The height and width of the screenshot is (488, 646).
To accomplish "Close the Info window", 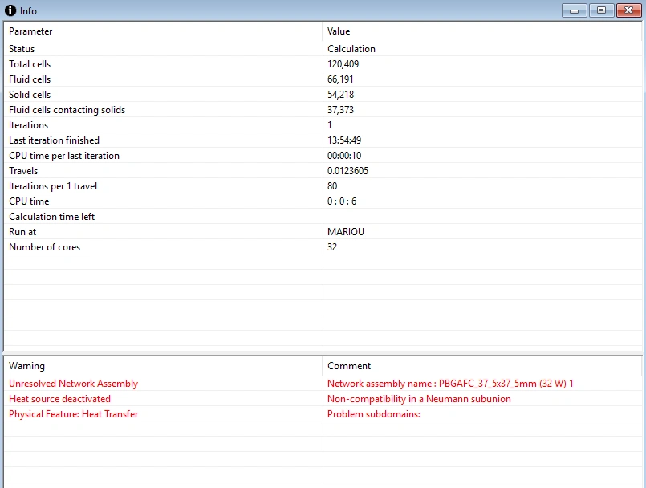I will [x=628, y=10].
